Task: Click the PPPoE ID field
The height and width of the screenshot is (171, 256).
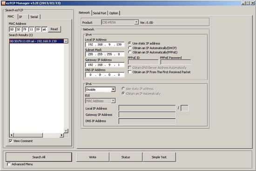Action: (143, 62)
